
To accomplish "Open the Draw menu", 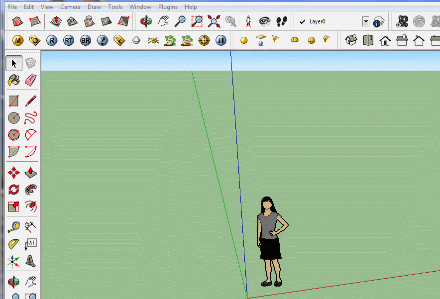I will pos(94,7).
